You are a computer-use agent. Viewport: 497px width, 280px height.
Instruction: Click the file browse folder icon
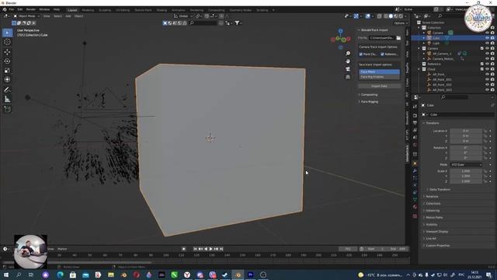point(398,38)
